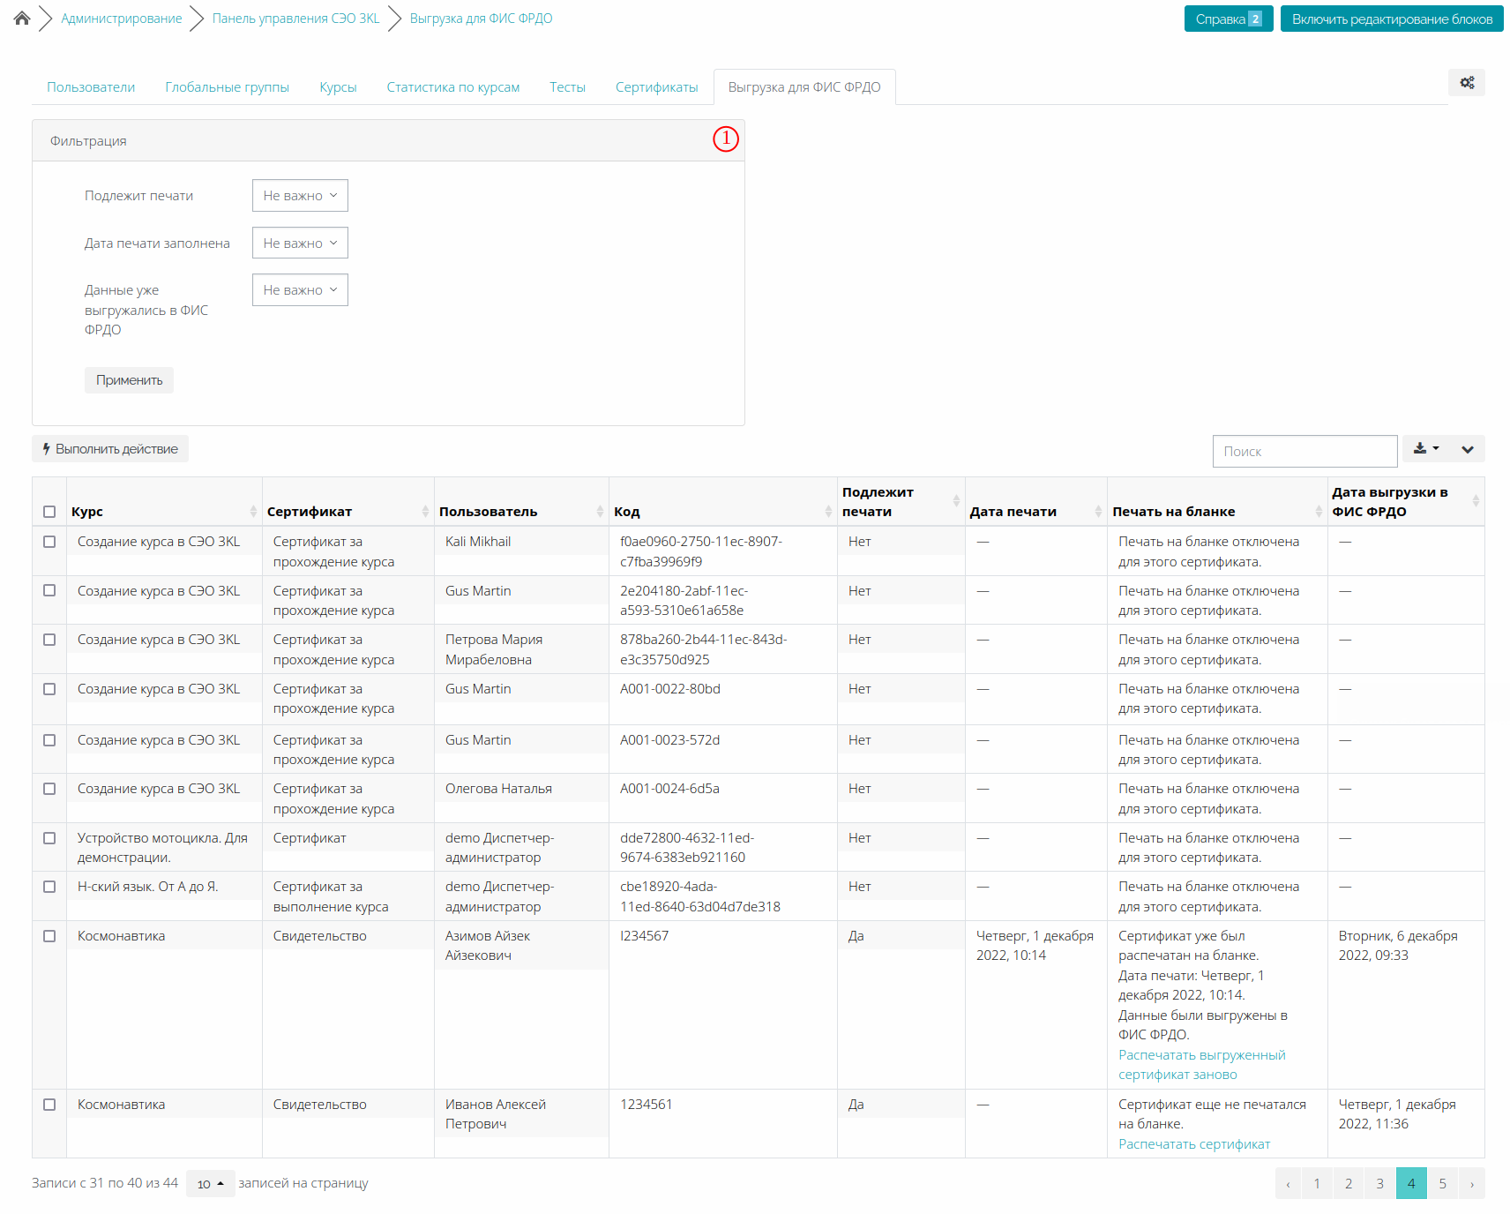
Task: Open the Дата печати заполнена dropdown
Action: click(300, 243)
